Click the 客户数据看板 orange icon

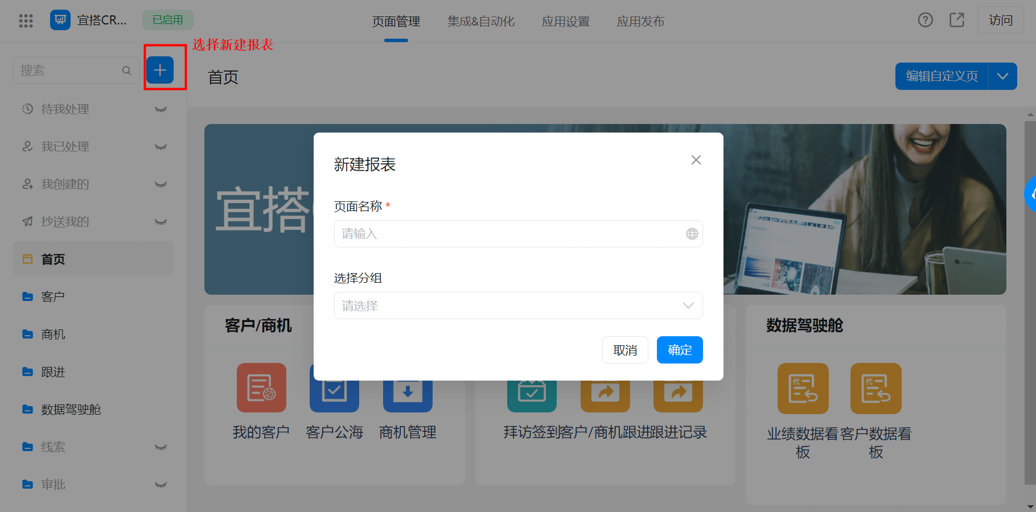(876, 389)
